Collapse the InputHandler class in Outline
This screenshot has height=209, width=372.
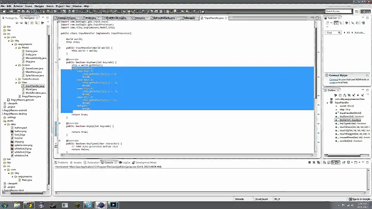click(x=328, y=102)
